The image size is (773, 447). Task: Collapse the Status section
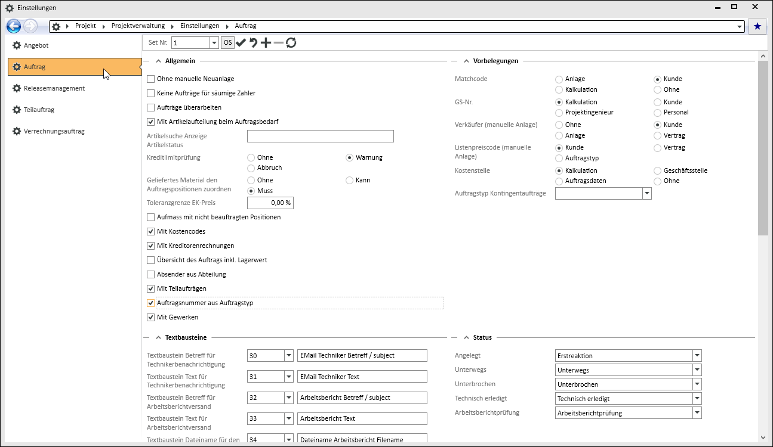click(x=467, y=337)
